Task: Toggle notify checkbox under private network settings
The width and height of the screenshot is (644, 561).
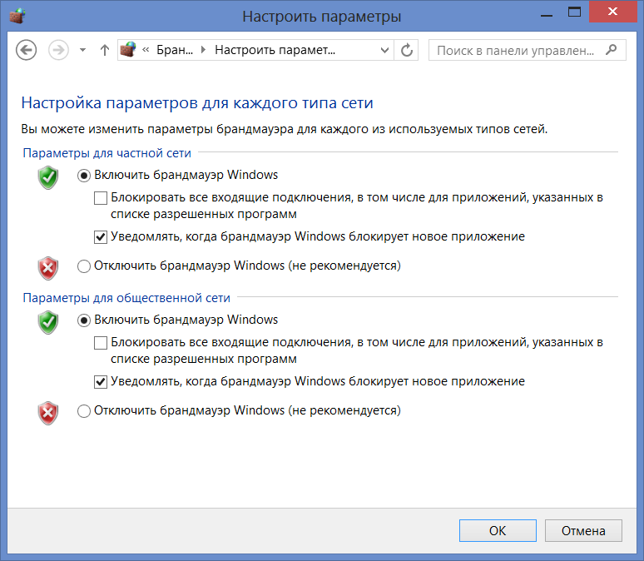Action: pyautogui.click(x=101, y=237)
